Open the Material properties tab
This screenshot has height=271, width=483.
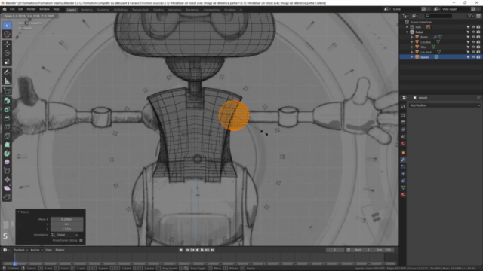coord(403,195)
